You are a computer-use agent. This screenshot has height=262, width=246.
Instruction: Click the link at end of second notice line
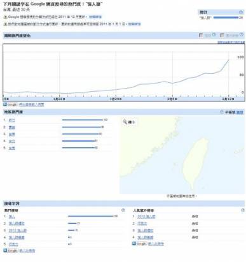pos(134,24)
